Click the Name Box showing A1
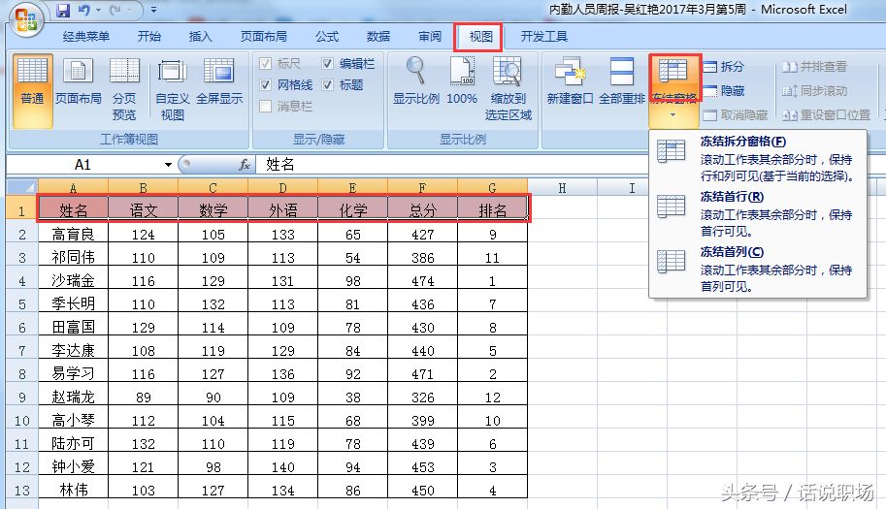The height and width of the screenshot is (509, 886). pos(83,165)
